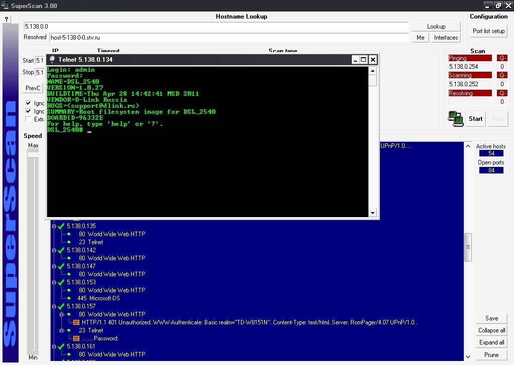
Task: Click the networked computers scan icon
Action: coord(455,119)
